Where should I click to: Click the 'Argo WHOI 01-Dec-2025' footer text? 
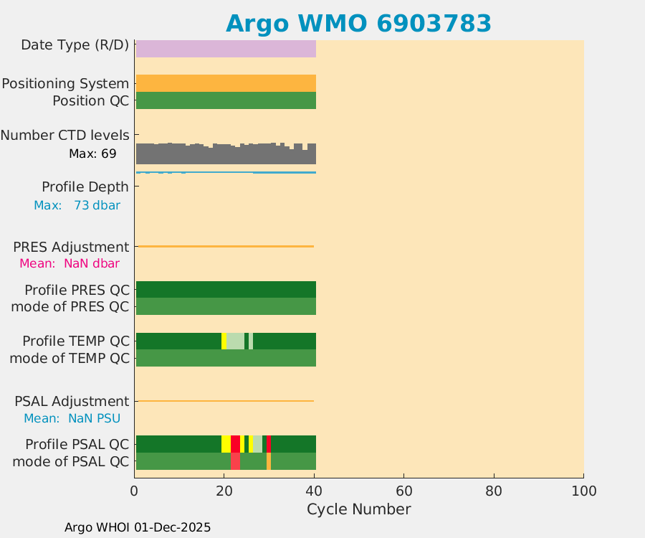click(138, 527)
